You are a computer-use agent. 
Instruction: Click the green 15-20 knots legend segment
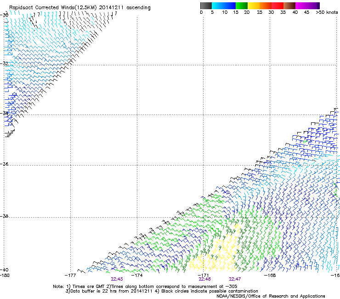[242, 6]
